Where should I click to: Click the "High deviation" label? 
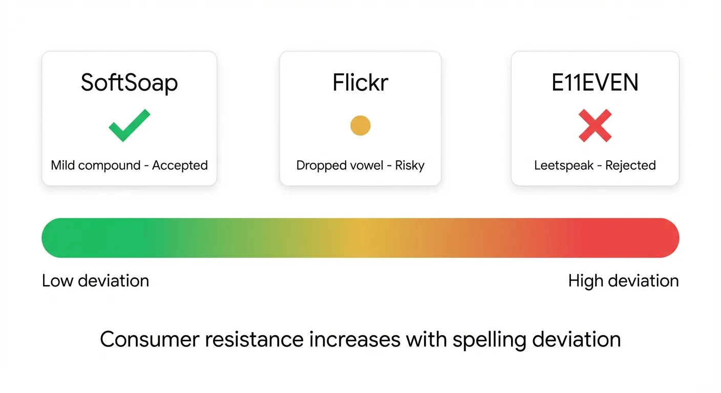pyautogui.click(x=623, y=281)
